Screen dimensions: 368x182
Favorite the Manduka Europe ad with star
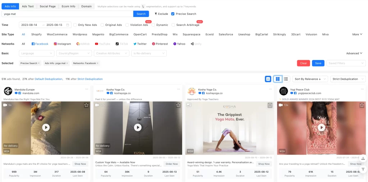[x=86, y=105]
